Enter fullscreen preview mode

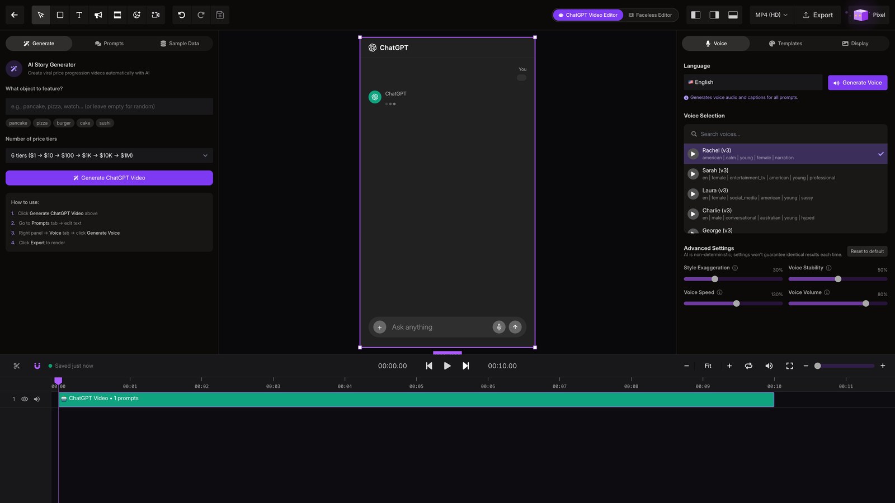point(790,366)
